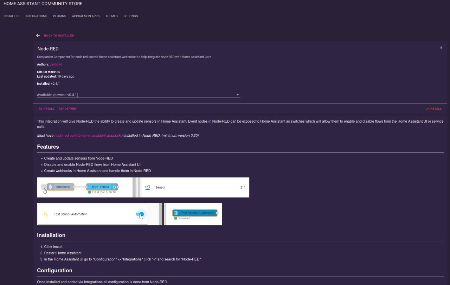This screenshot has width=450, height=285.
Task: Click the timestamp sensor flow screenshot
Action: click(143, 187)
